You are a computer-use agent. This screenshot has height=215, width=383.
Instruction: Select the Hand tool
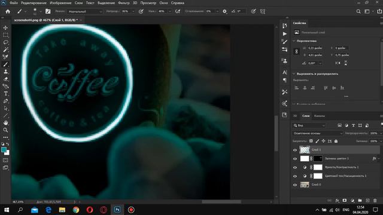click(x=5, y=122)
